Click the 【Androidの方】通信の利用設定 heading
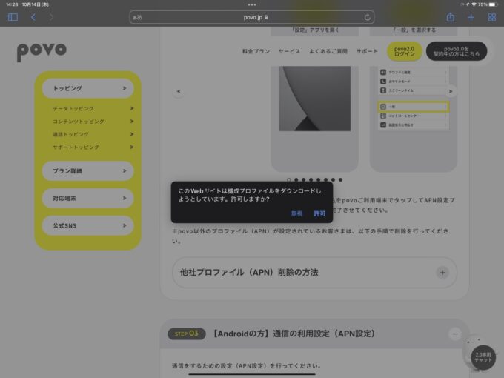Image resolution: width=504 pixels, height=378 pixels. tap(293, 334)
